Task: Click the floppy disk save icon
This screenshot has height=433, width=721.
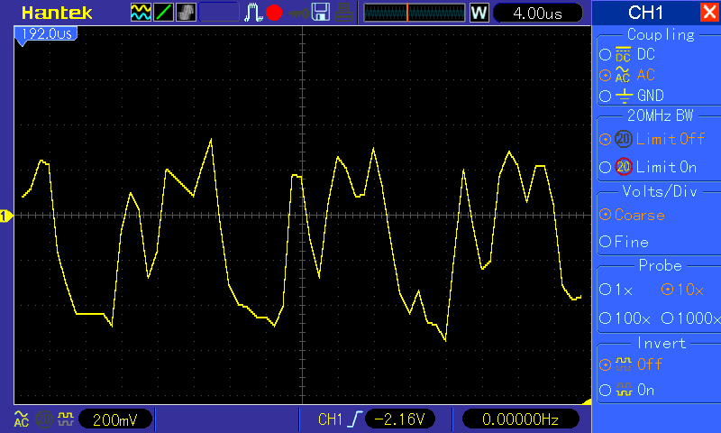Action: (x=321, y=13)
